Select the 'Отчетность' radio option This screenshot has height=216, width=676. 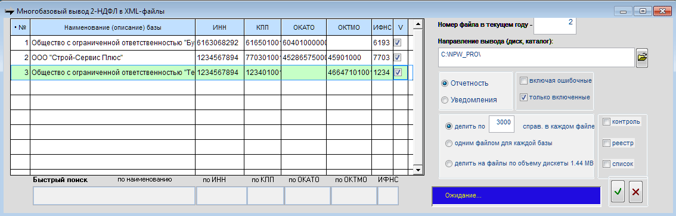coord(445,83)
